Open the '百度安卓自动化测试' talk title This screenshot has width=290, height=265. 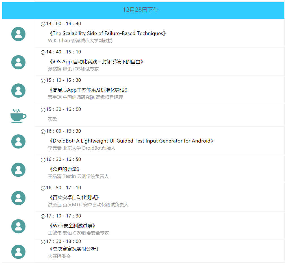[x=74, y=197]
